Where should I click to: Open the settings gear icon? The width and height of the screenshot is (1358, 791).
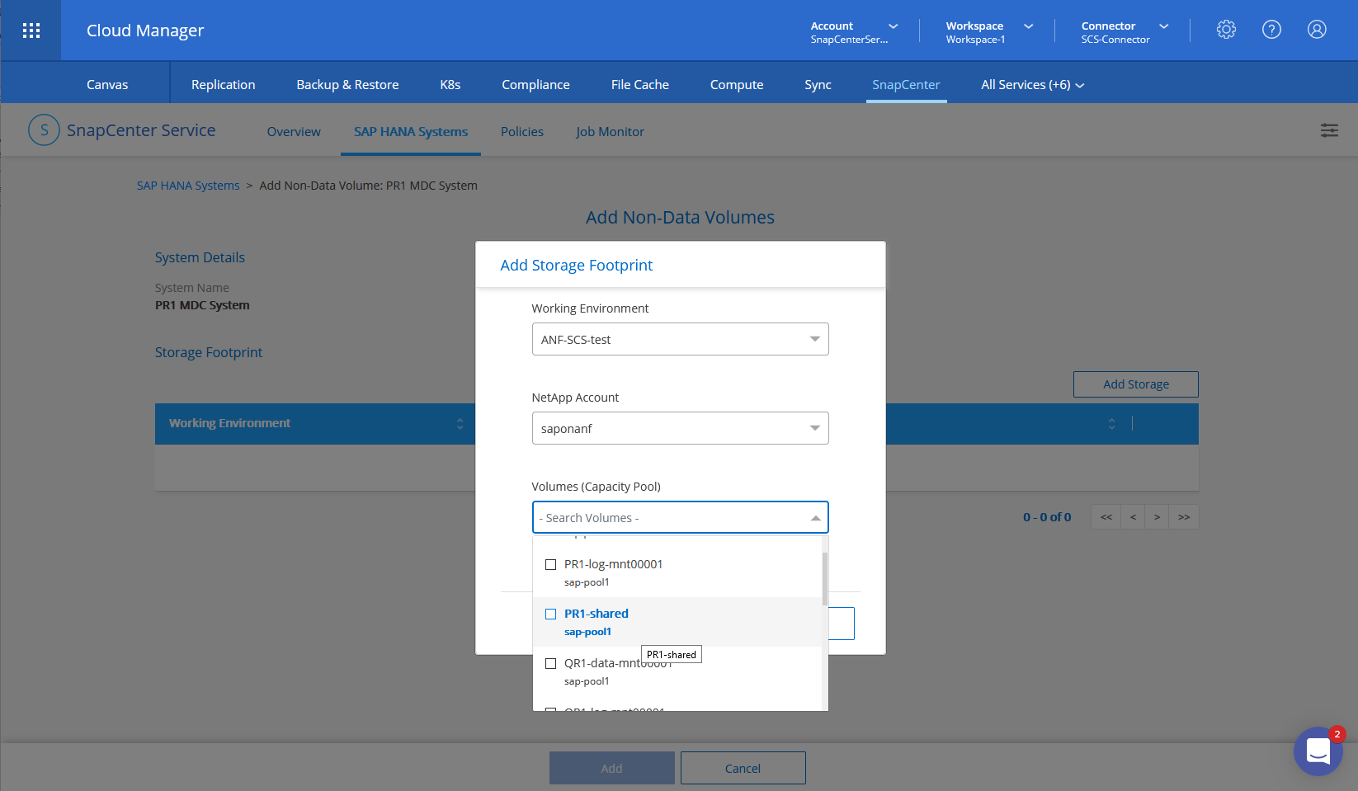coord(1226,30)
